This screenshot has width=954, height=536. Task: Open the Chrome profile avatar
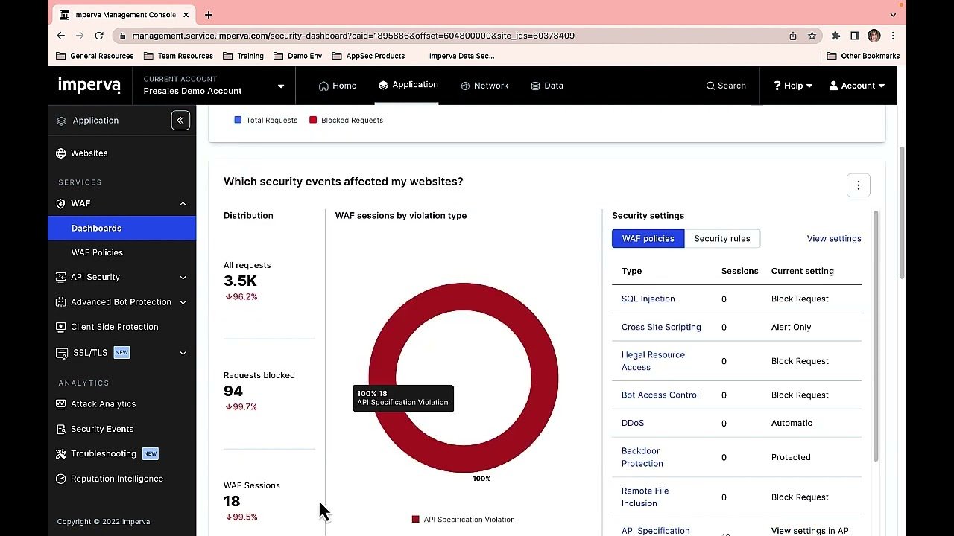tap(874, 36)
